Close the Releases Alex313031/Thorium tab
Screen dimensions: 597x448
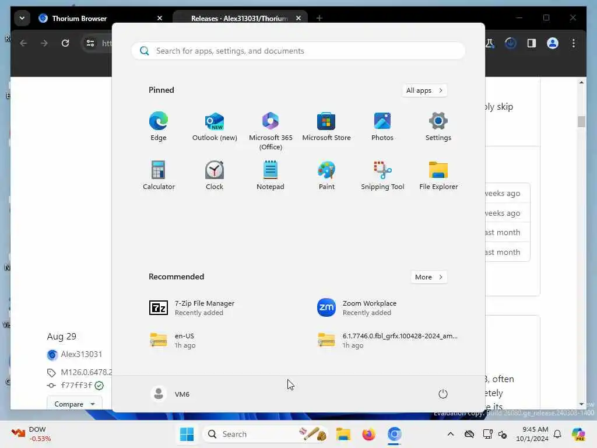[x=298, y=18]
